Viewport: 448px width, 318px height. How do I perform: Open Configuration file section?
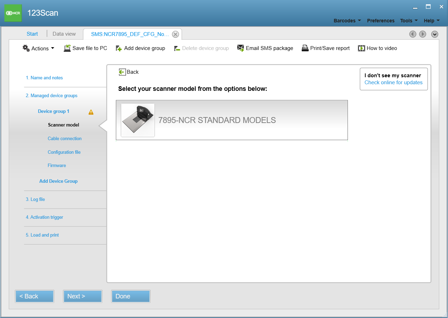[64, 152]
